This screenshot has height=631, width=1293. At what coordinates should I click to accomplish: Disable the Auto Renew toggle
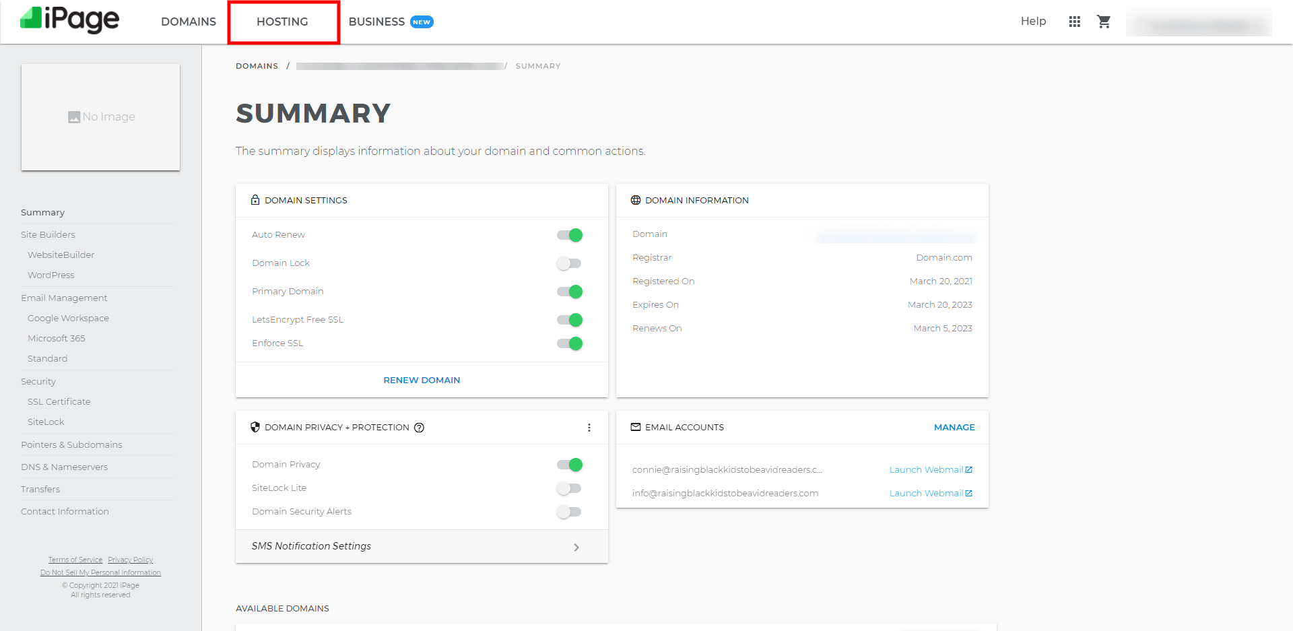(x=569, y=235)
